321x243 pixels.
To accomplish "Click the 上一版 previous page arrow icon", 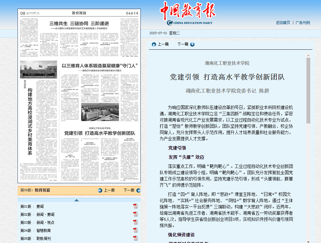I will tap(100, 190).
